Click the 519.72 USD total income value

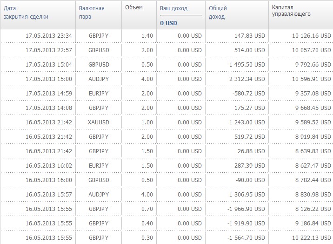pyautogui.click(x=250, y=137)
